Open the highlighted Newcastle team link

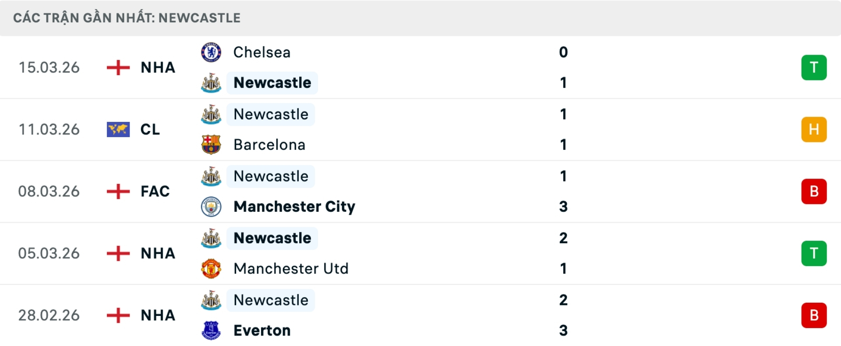coord(272,82)
